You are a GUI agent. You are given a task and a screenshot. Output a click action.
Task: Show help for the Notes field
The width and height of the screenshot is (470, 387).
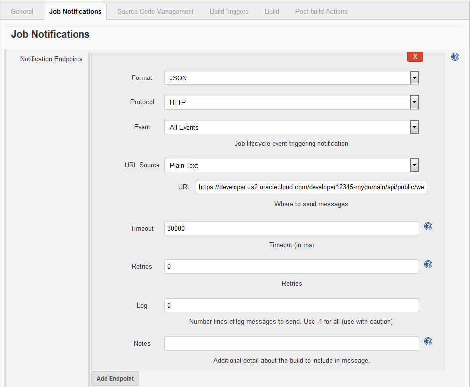point(428,342)
